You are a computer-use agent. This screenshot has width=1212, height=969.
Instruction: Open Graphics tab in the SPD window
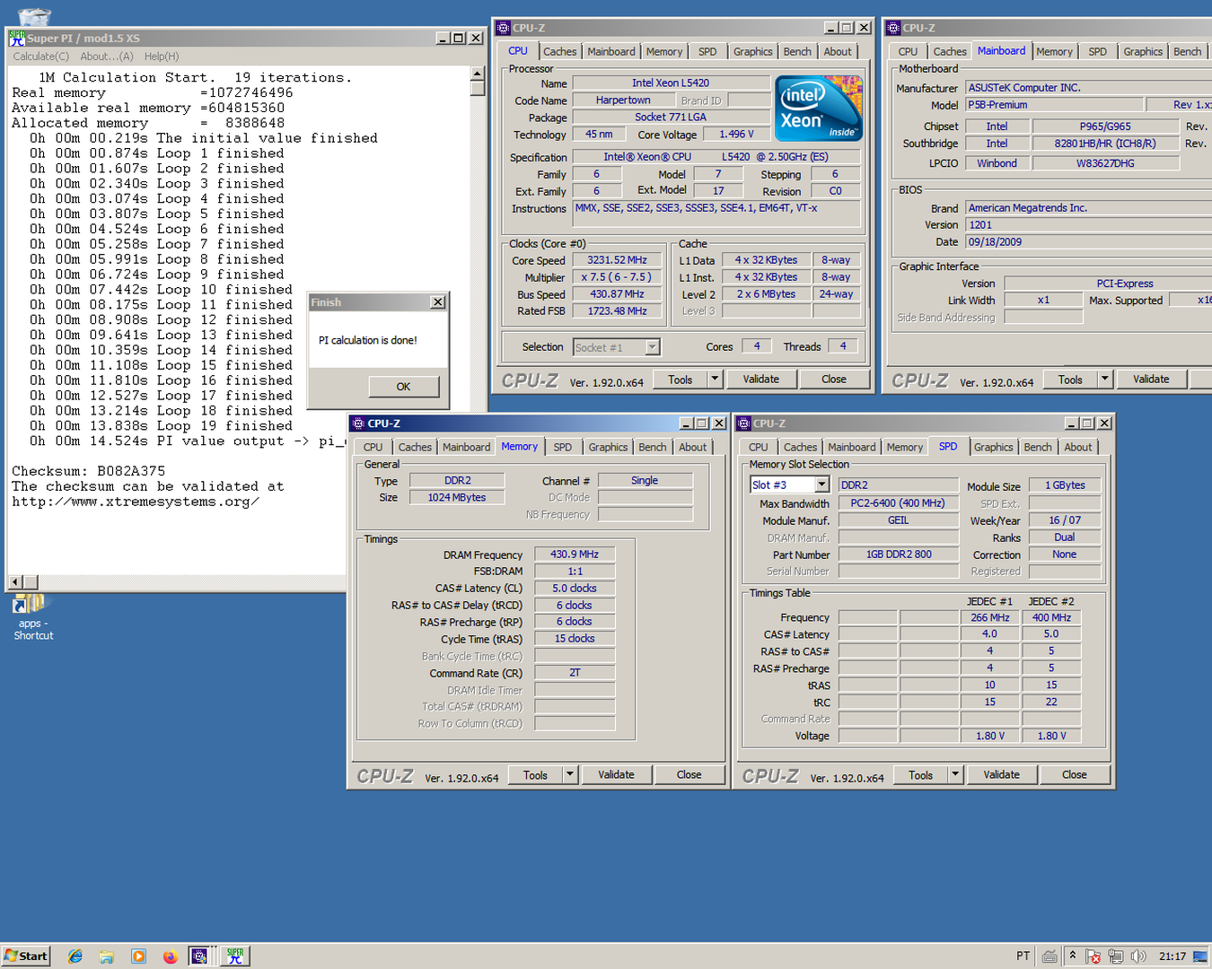coord(993,448)
